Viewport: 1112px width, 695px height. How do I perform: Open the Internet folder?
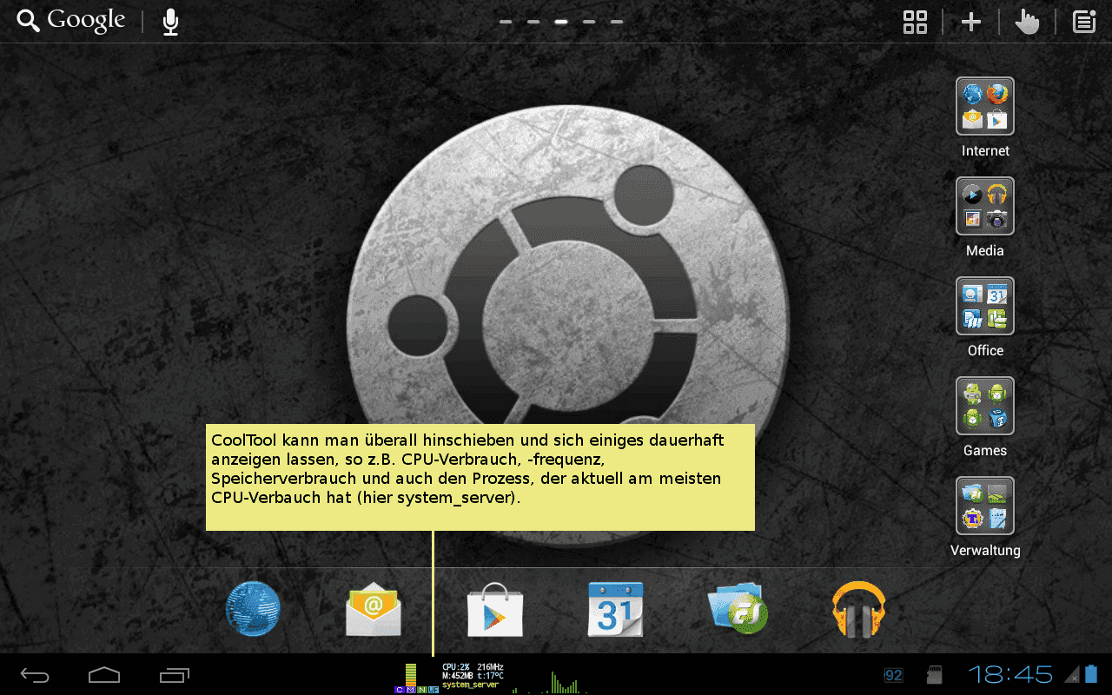tap(985, 106)
